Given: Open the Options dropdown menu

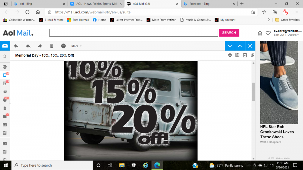Looking at the screenshot, I should (x=293, y=35).
